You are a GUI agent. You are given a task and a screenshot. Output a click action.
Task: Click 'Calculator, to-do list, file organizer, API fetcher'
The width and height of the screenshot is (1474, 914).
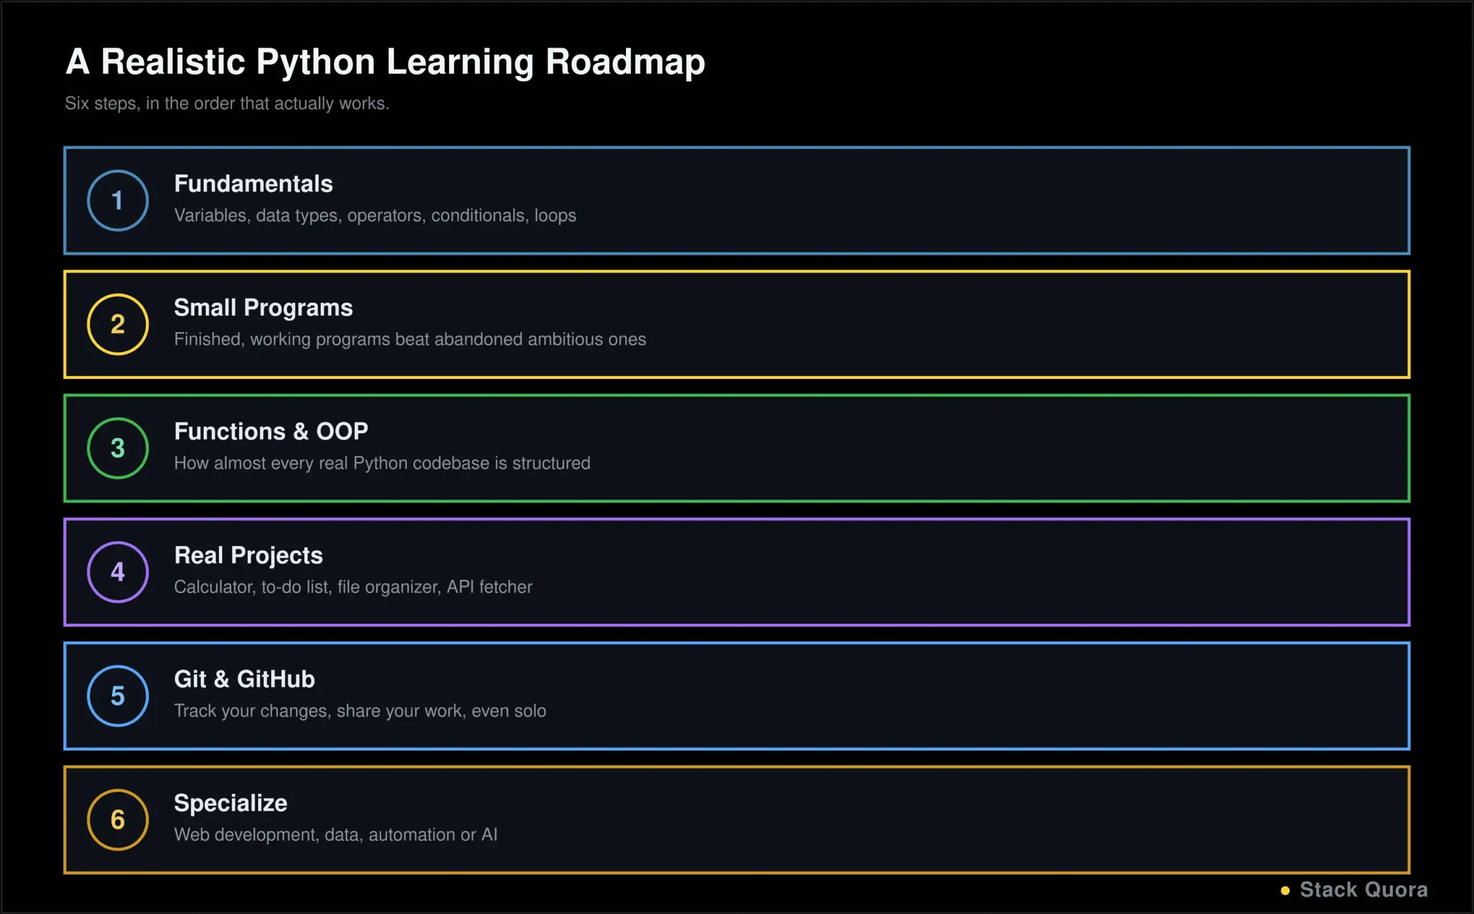(353, 587)
